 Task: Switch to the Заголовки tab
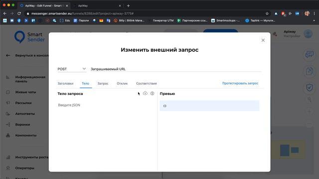click(x=65, y=84)
